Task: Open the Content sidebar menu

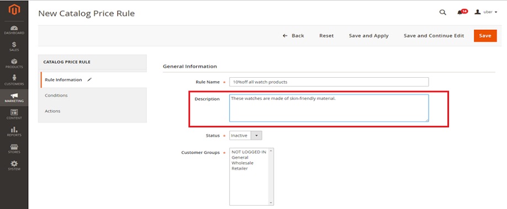Action: [x=14, y=114]
